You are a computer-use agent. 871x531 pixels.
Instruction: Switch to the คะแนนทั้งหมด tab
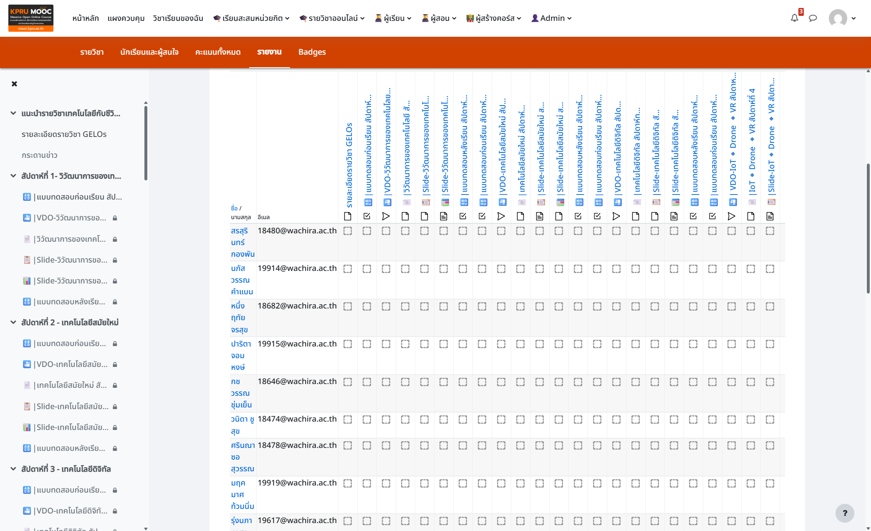pos(218,52)
